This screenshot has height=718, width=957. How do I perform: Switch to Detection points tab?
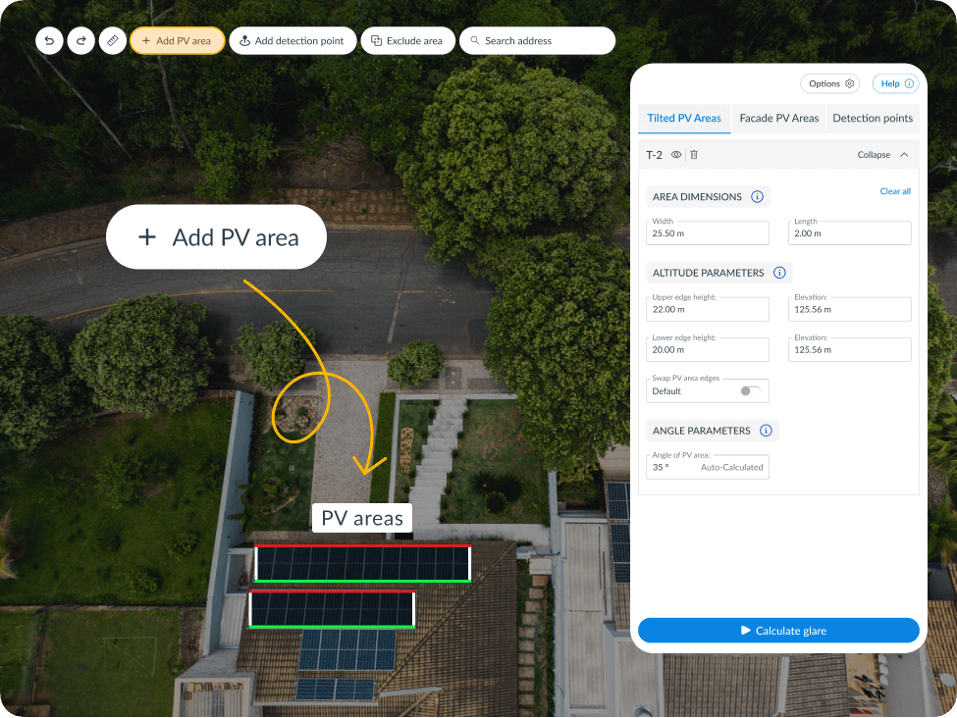click(x=873, y=118)
